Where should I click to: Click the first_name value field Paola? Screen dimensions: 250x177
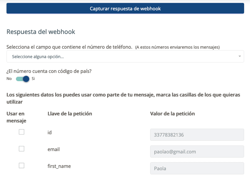[x=197, y=168]
